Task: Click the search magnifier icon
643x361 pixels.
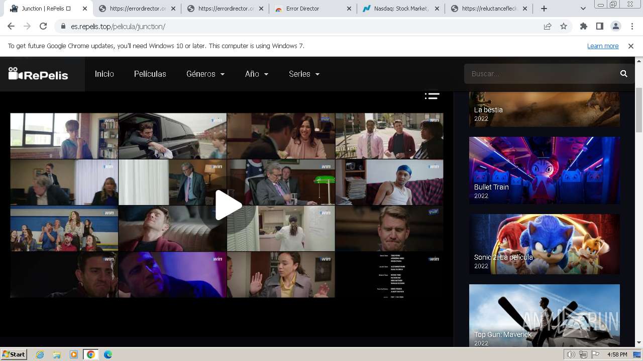Action: [624, 74]
